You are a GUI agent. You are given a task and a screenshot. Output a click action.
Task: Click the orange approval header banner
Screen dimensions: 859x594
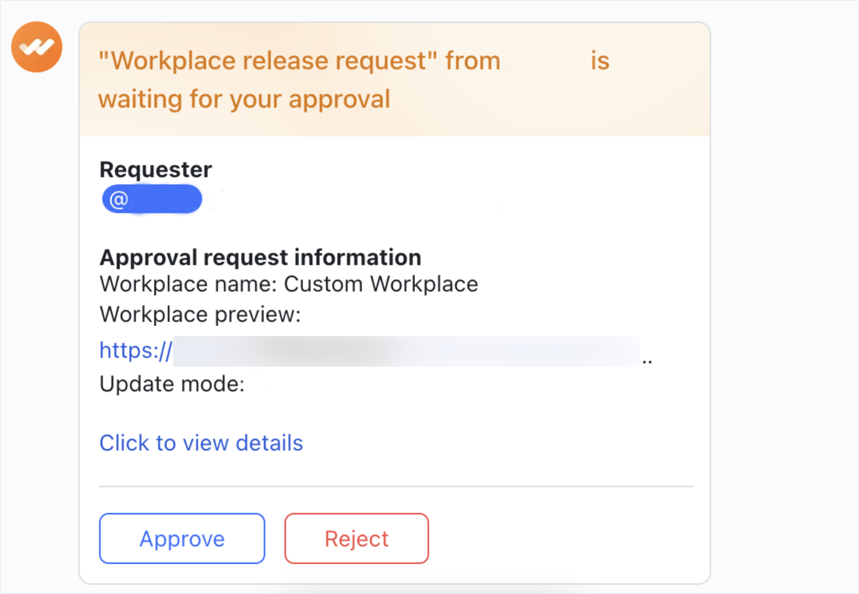click(x=394, y=79)
